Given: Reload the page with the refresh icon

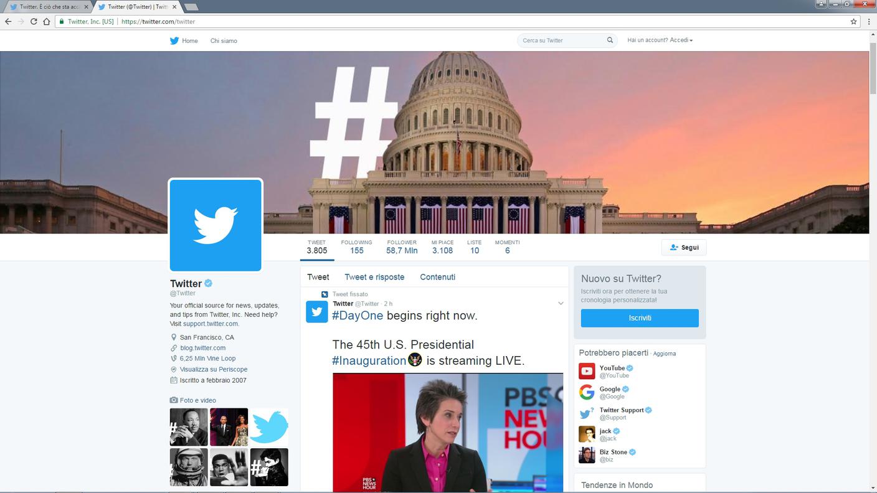Looking at the screenshot, I should [x=34, y=21].
